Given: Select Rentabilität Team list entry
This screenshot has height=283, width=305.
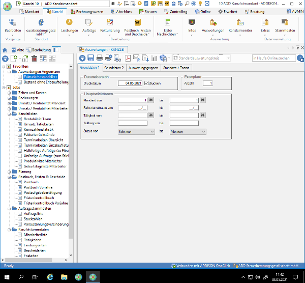Looking at the screenshot, I should tap(37, 119).
